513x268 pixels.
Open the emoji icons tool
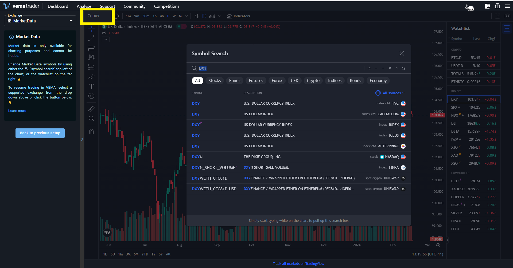pyautogui.click(x=91, y=96)
